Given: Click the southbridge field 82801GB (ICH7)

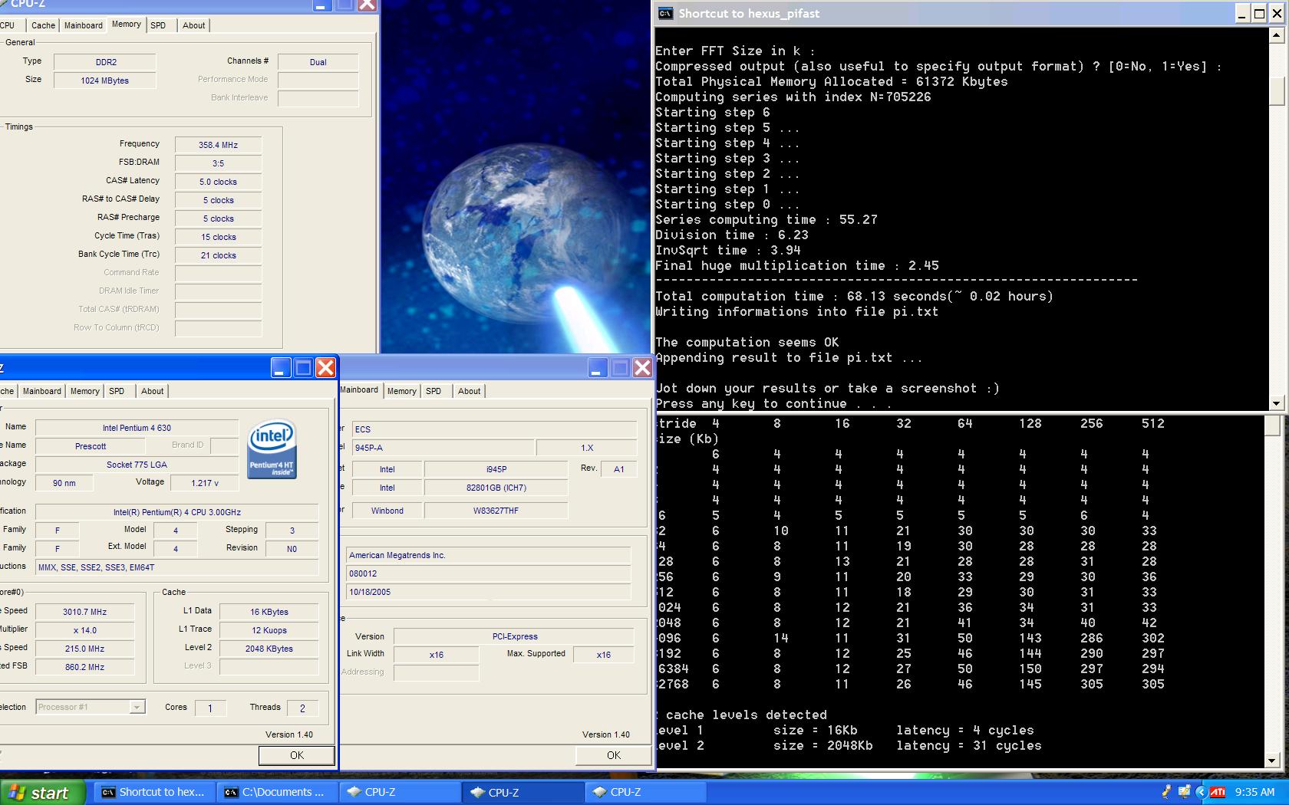Looking at the screenshot, I should (496, 488).
